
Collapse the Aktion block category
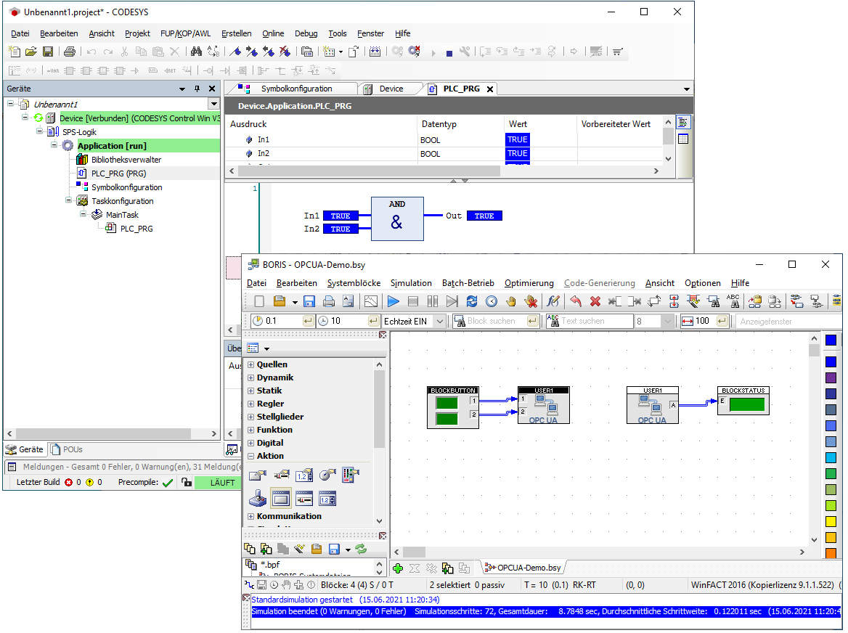click(x=251, y=456)
